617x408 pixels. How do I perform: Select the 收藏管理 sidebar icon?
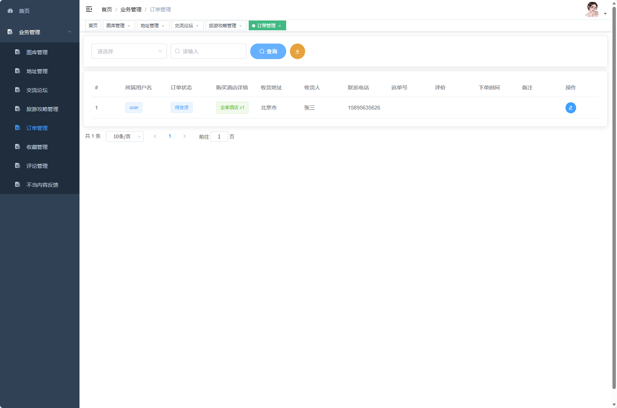click(17, 147)
